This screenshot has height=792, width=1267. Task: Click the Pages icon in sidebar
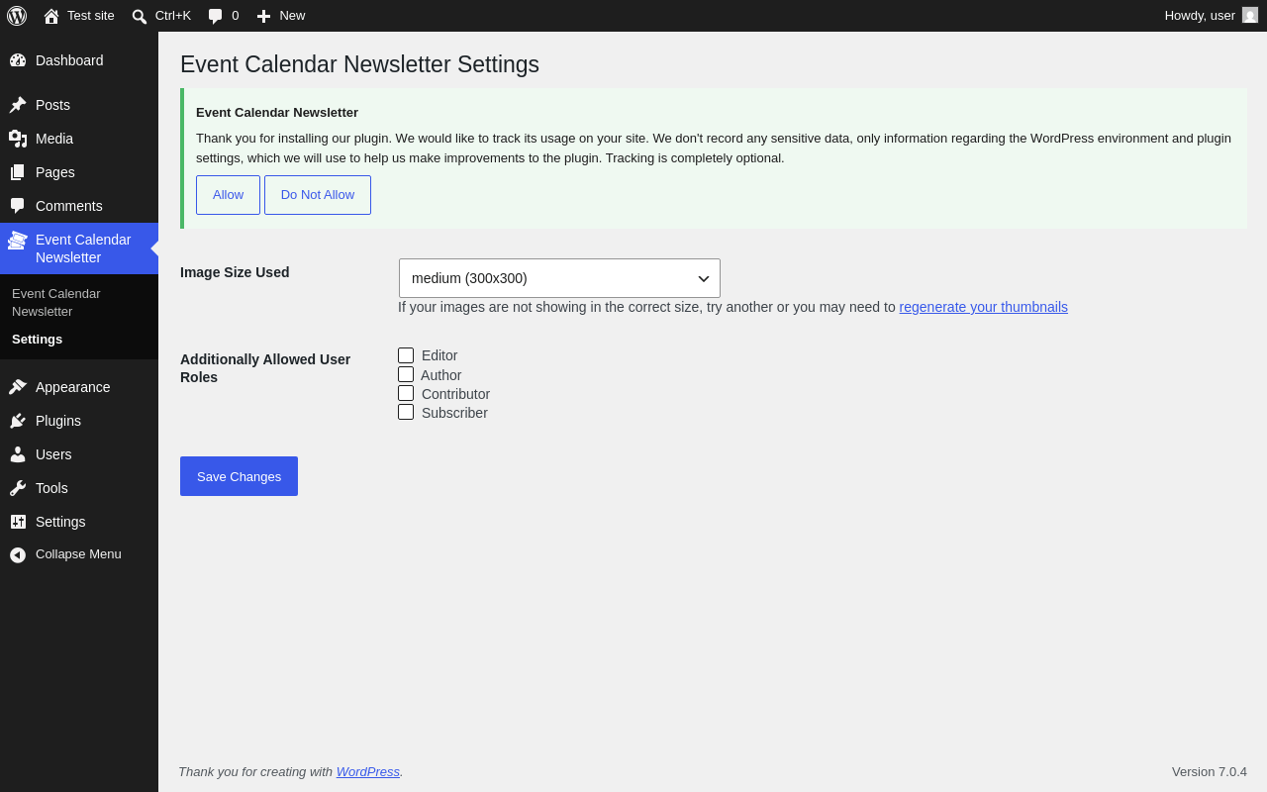tap(18, 172)
